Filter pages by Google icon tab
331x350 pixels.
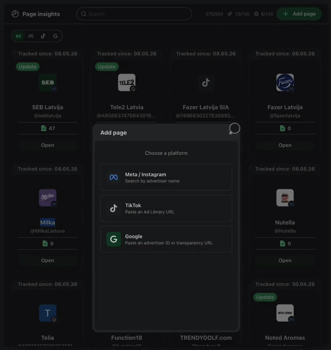pyautogui.click(x=55, y=36)
